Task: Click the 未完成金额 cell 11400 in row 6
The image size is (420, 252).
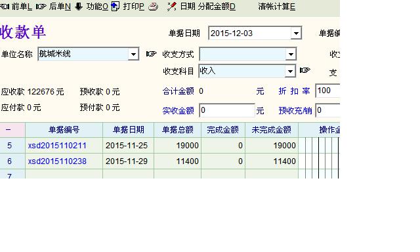Action: click(x=272, y=161)
